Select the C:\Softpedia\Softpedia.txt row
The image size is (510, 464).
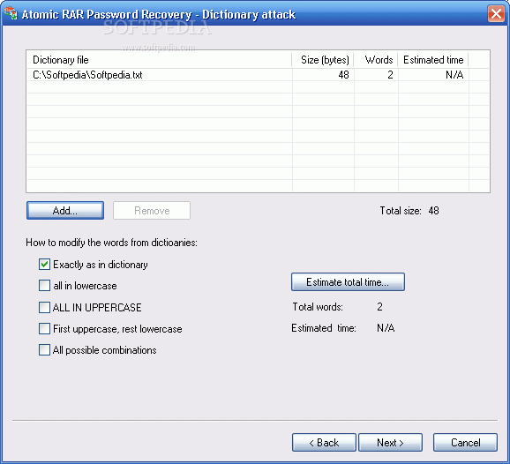point(258,75)
